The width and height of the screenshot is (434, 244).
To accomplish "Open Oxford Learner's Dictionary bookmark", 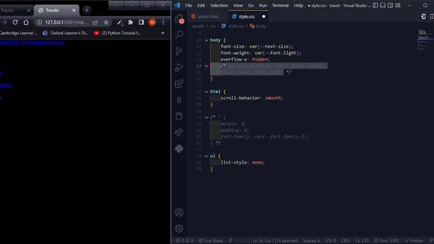I will tap(66, 33).
